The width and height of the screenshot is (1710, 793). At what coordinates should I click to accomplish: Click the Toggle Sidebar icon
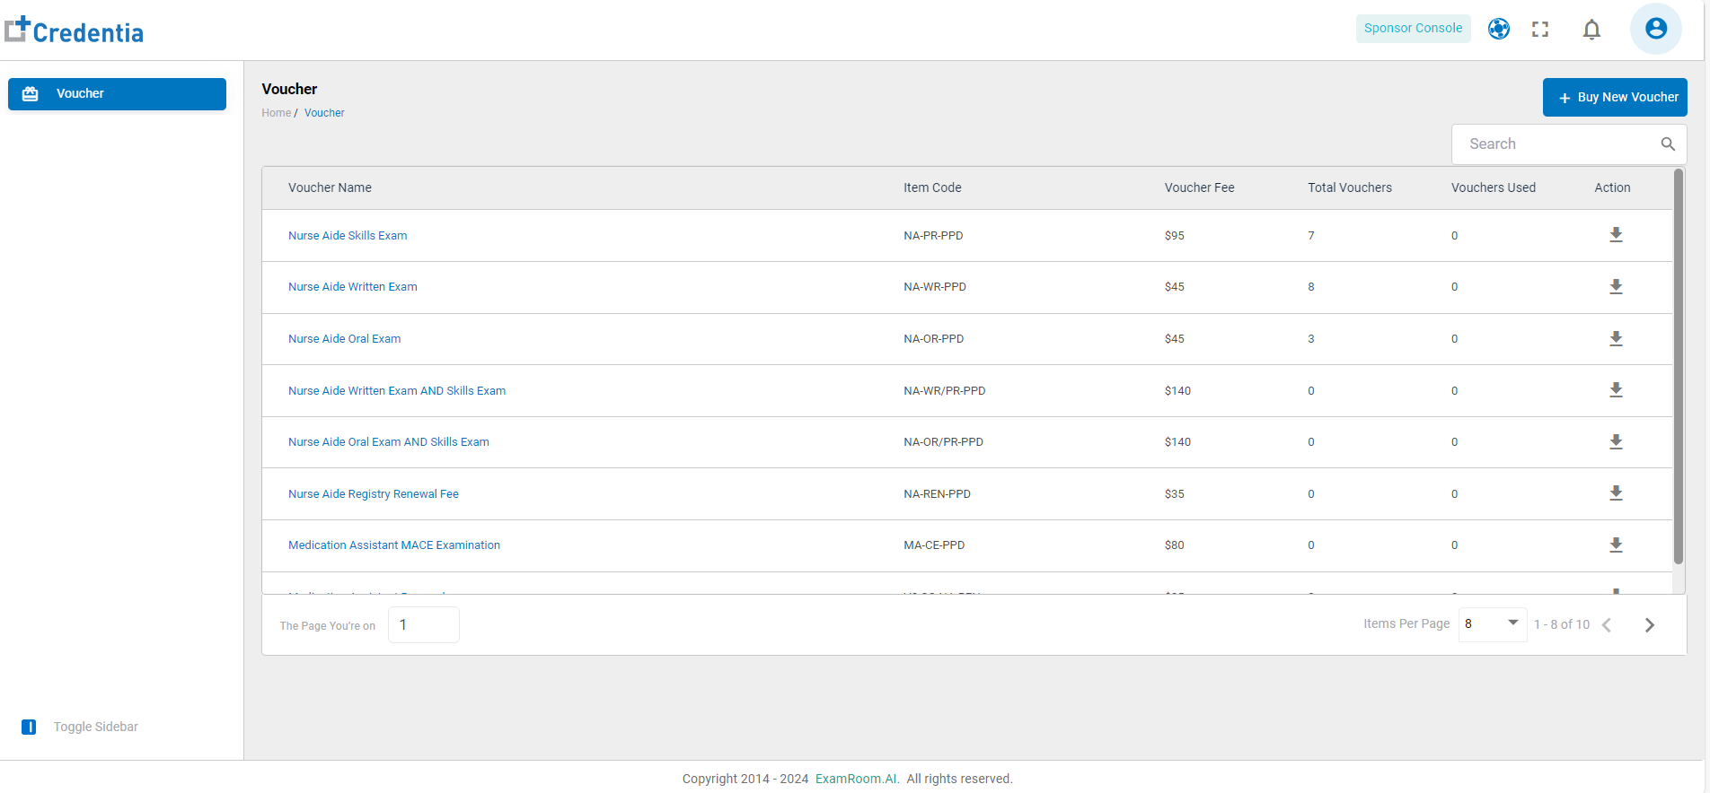point(29,727)
